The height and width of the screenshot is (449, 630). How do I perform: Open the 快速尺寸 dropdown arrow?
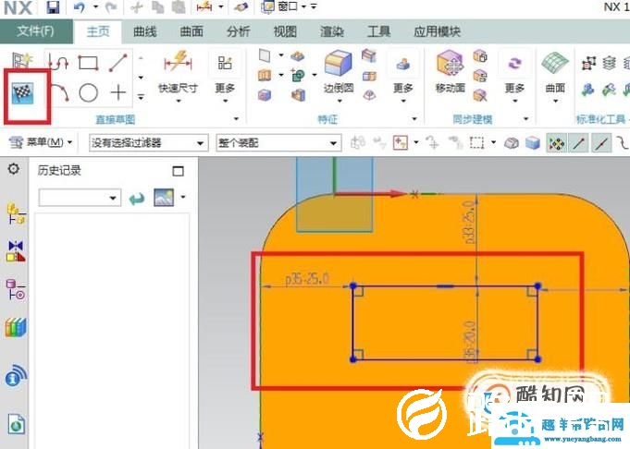coord(179,101)
